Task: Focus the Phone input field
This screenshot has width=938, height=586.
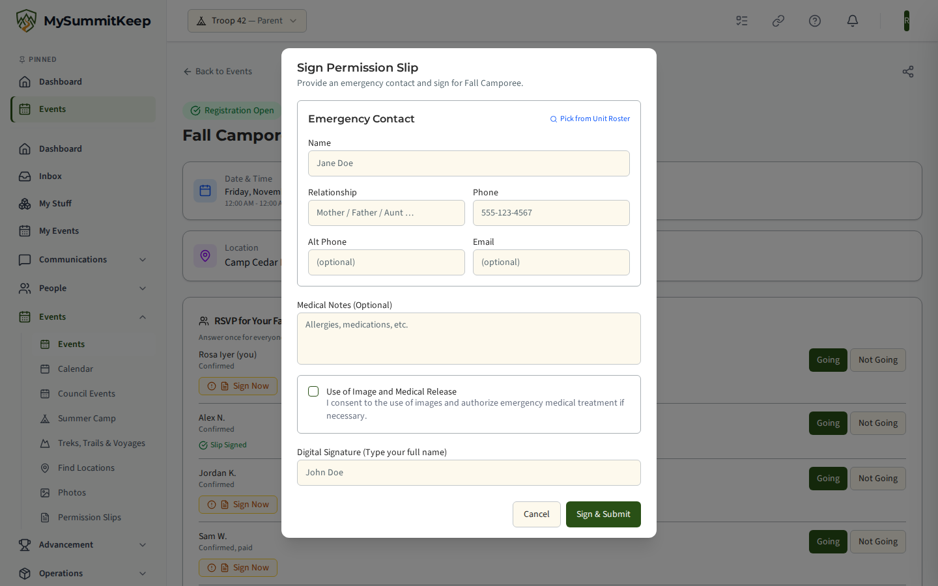Action: pos(551,213)
